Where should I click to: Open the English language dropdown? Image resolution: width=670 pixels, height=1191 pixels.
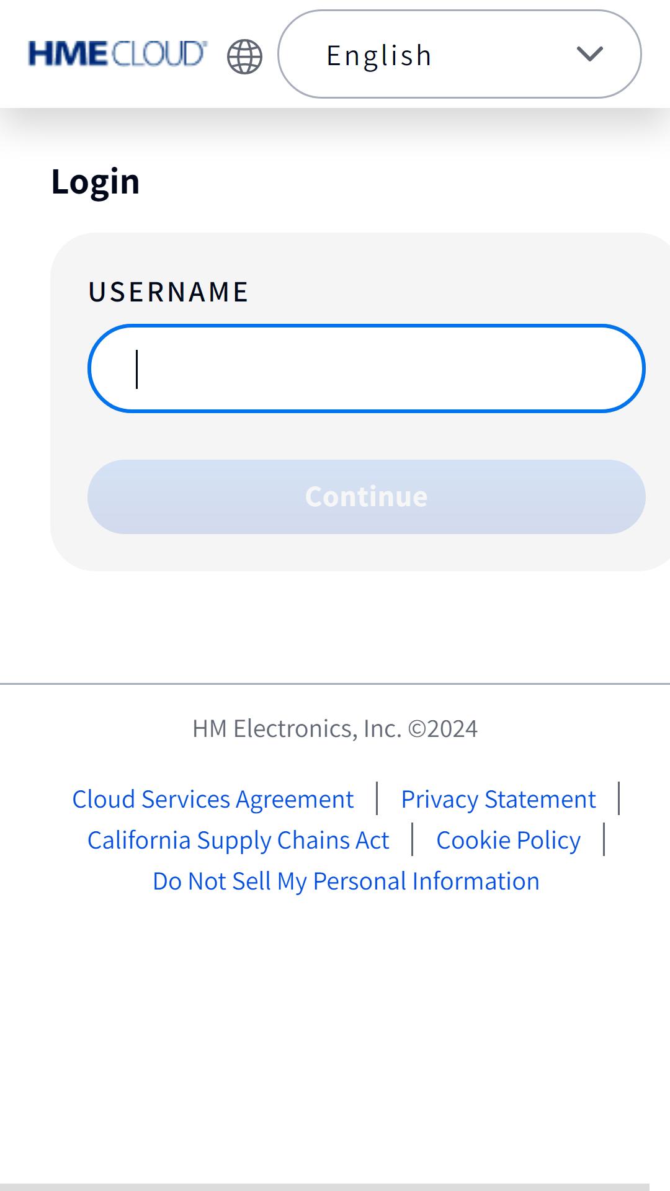[460, 54]
